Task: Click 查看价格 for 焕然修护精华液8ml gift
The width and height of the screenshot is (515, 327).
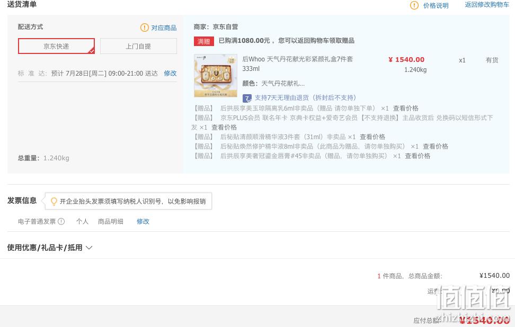Action: coord(436,146)
